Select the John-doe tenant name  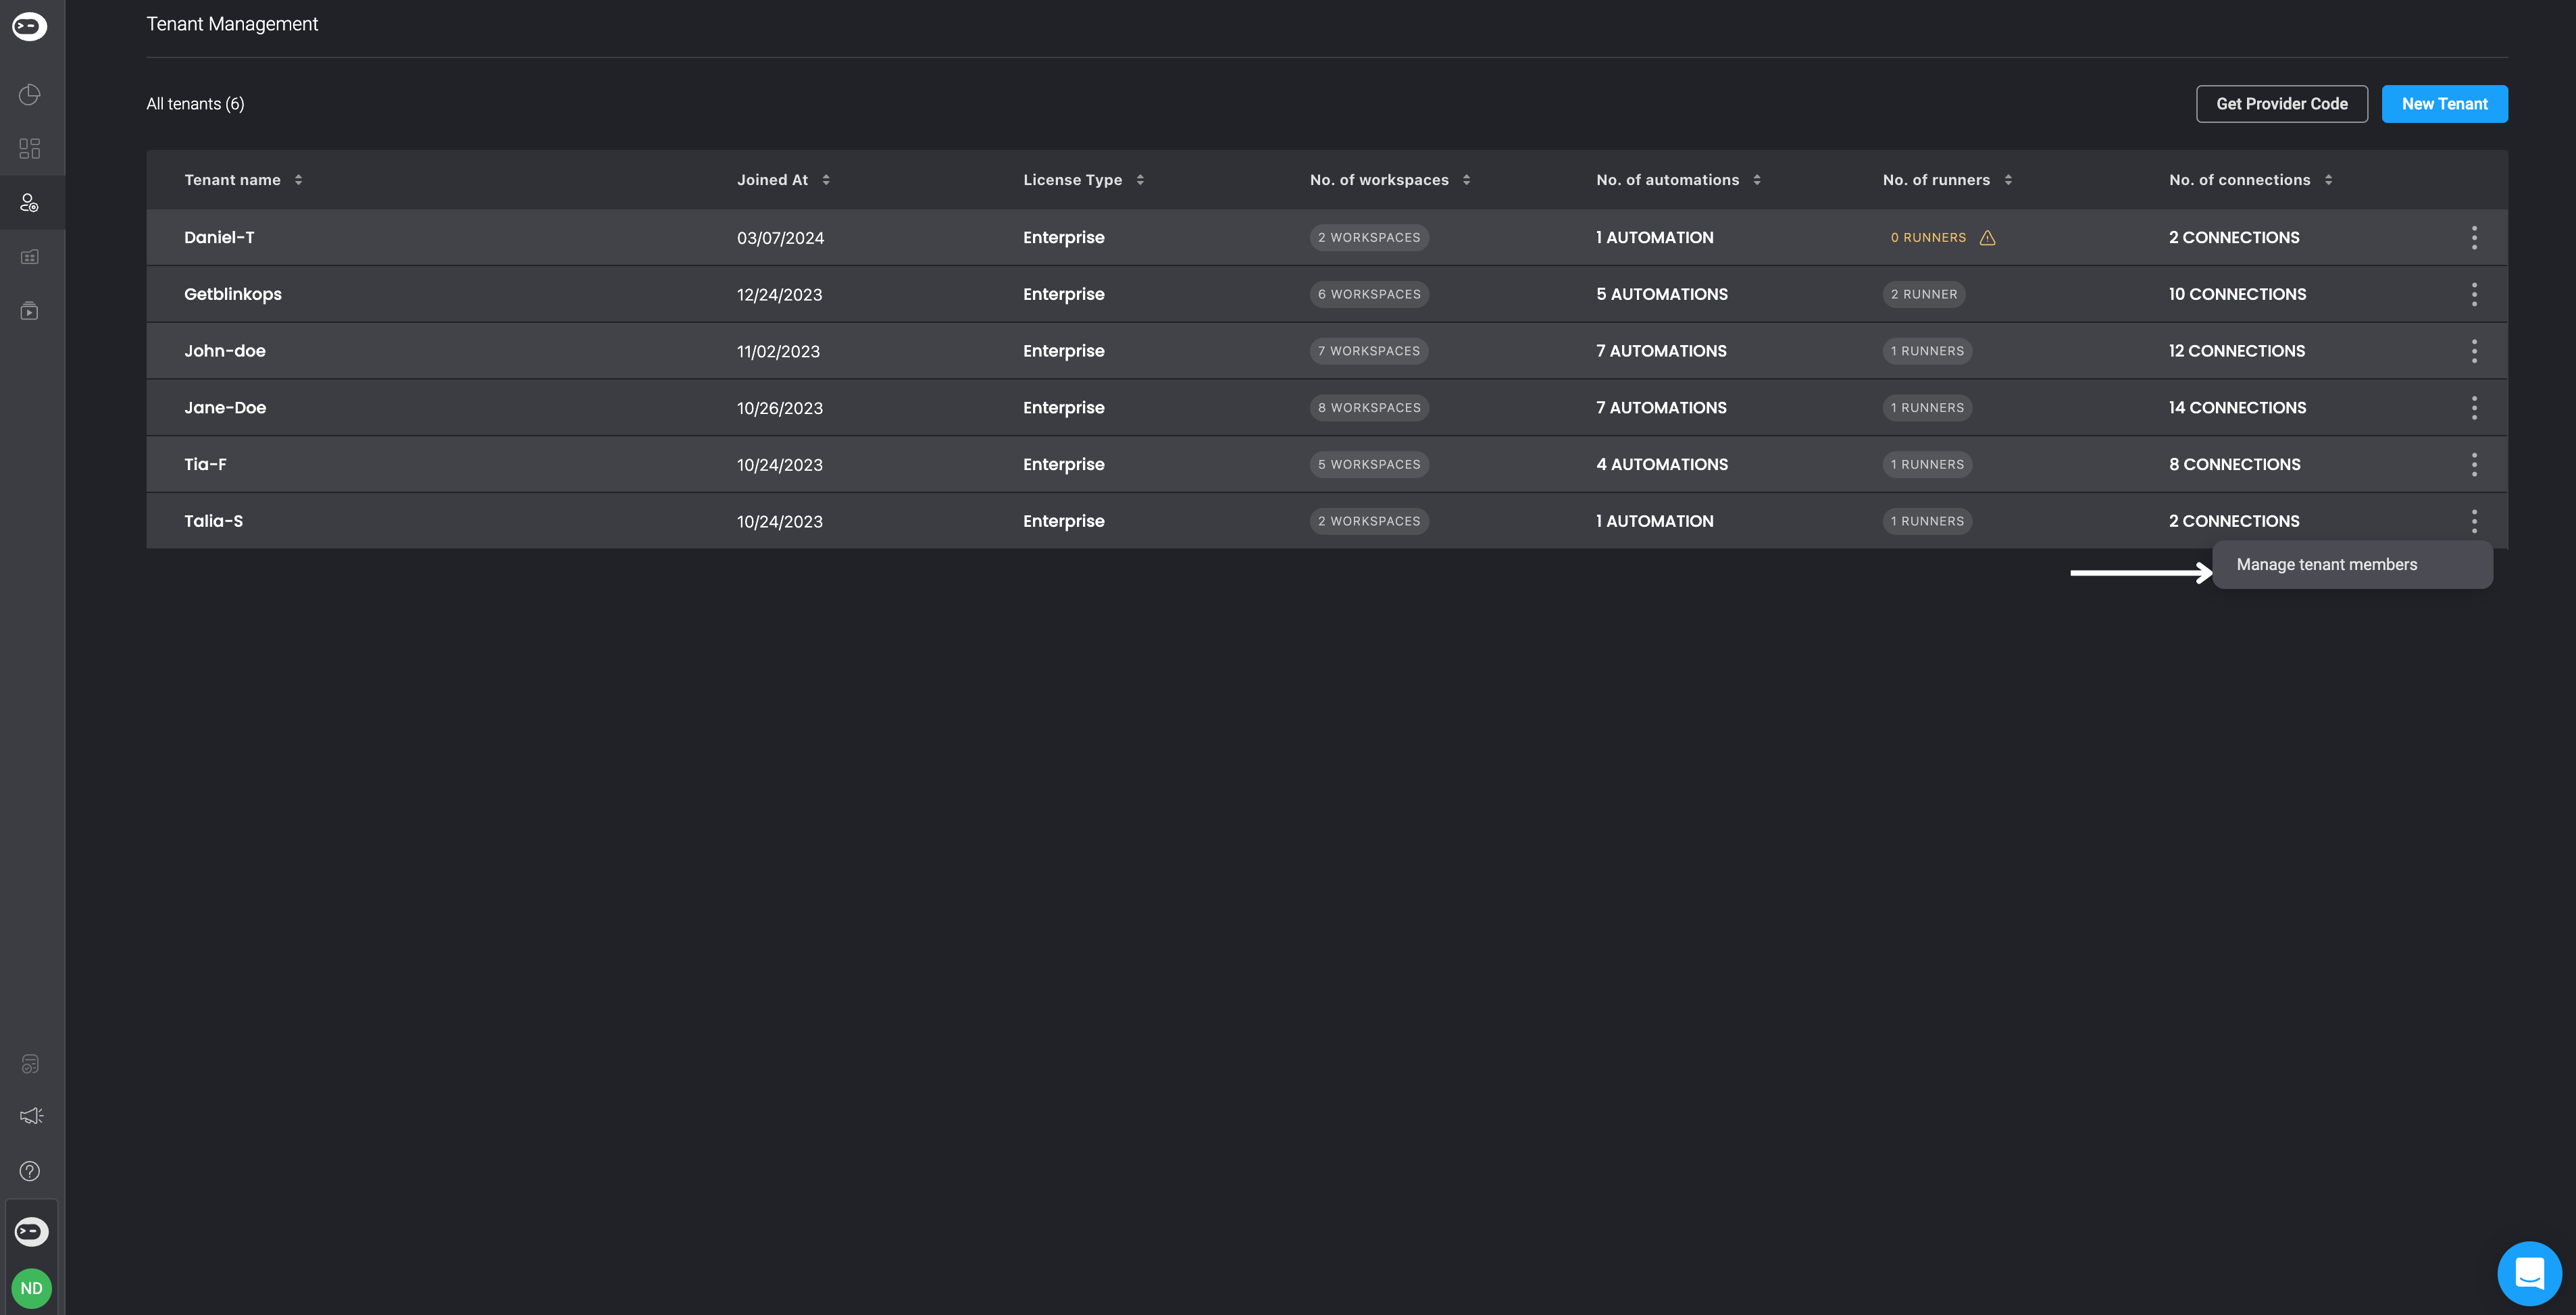pos(225,351)
